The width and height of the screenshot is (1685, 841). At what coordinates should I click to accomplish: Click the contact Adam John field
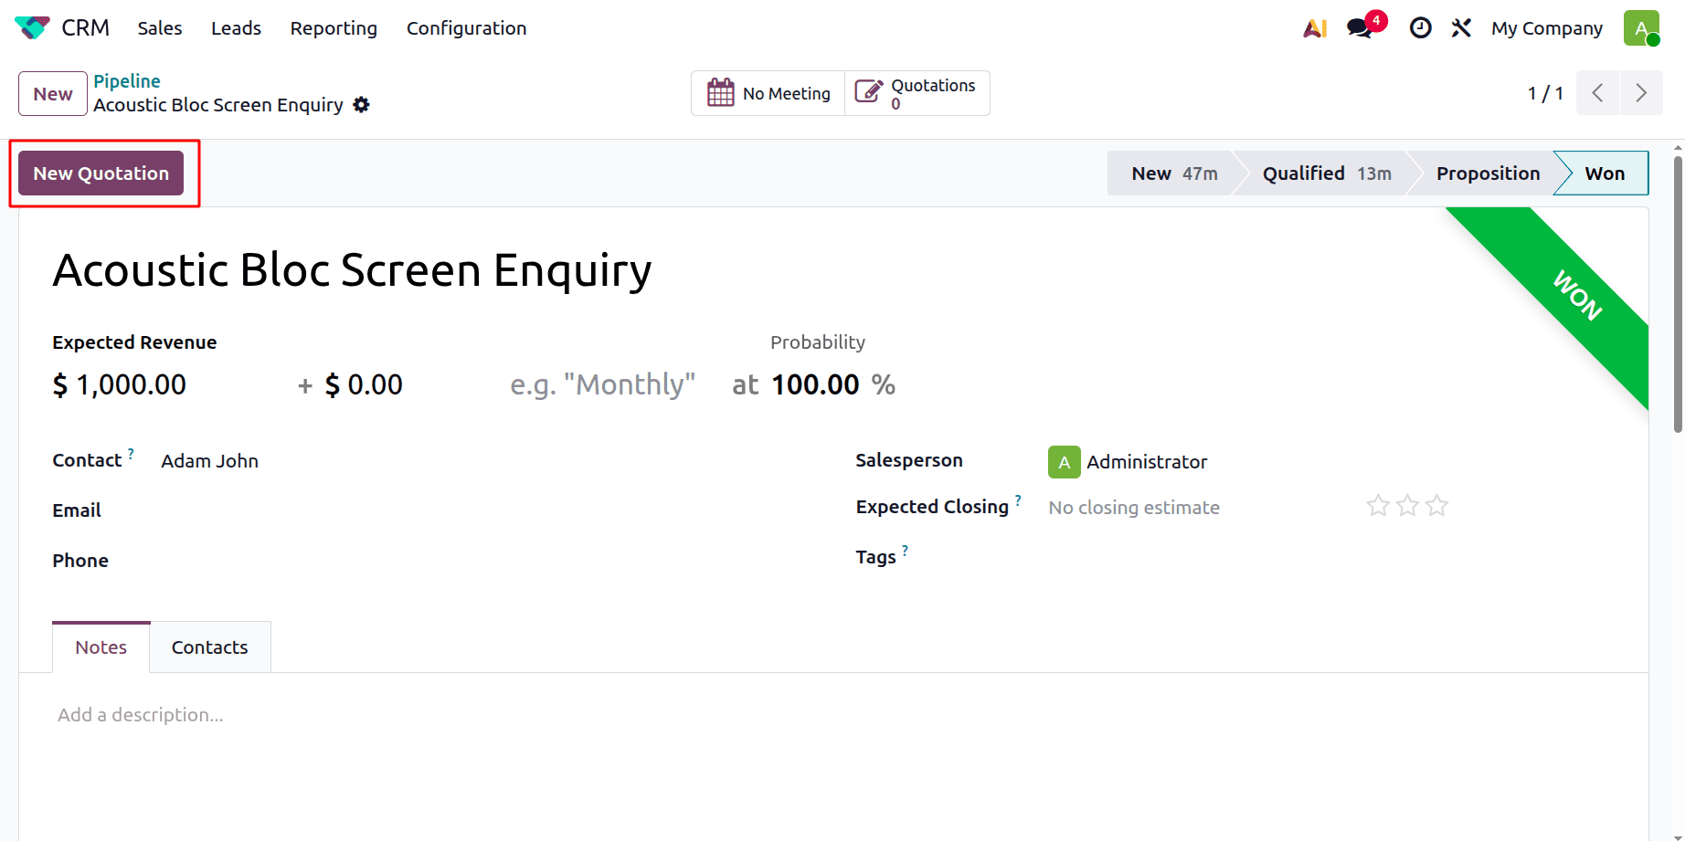pyautogui.click(x=210, y=461)
